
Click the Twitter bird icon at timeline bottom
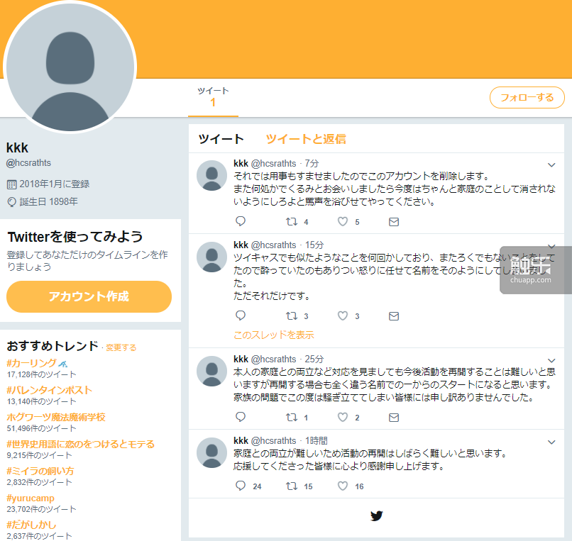[x=376, y=516]
